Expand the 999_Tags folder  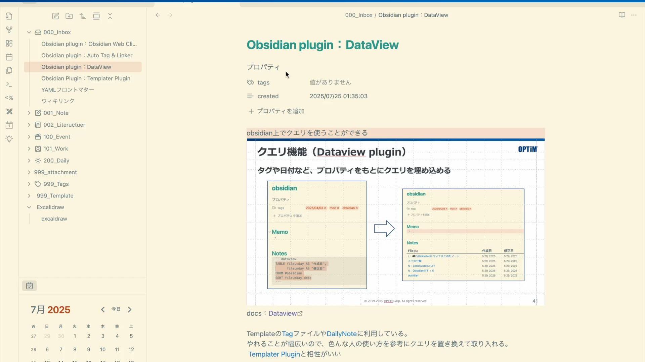(29, 184)
